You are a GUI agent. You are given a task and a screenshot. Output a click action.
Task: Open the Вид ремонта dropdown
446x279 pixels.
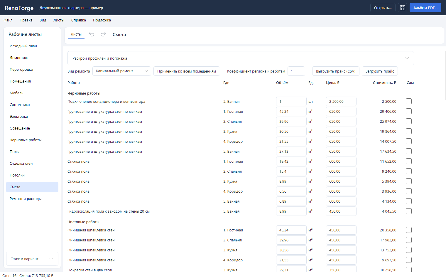pyautogui.click(x=122, y=71)
